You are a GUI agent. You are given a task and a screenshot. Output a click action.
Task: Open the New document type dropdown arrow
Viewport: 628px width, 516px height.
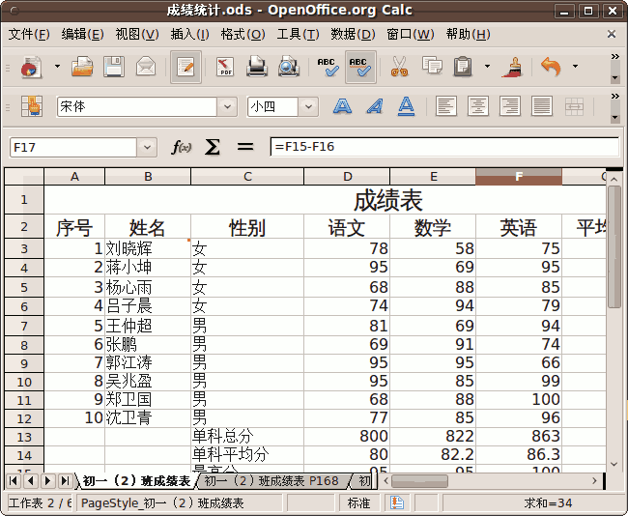coord(57,67)
